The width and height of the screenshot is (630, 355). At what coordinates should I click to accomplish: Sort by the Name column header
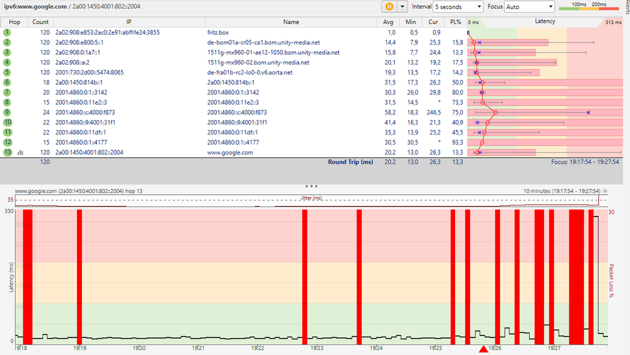click(x=291, y=22)
